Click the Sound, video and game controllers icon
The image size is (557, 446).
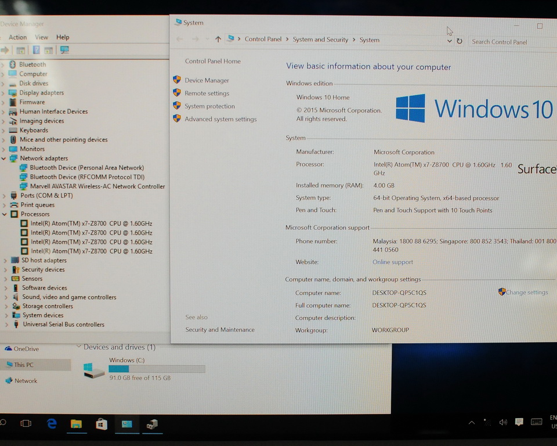[16, 297]
